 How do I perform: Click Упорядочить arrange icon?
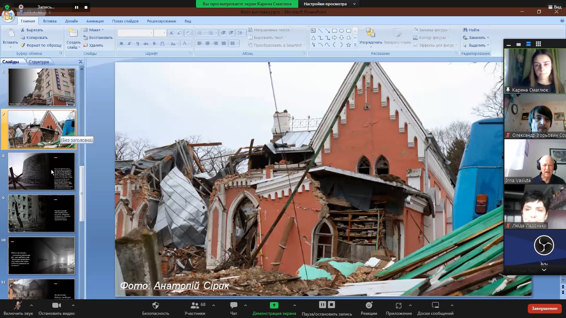tap(370, 33)
